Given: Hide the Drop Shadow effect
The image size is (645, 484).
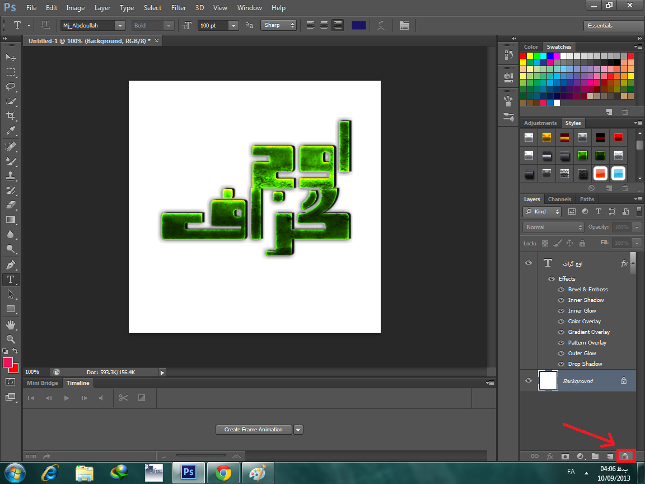Looking at the screenshot, I should (x=561, y=364).
